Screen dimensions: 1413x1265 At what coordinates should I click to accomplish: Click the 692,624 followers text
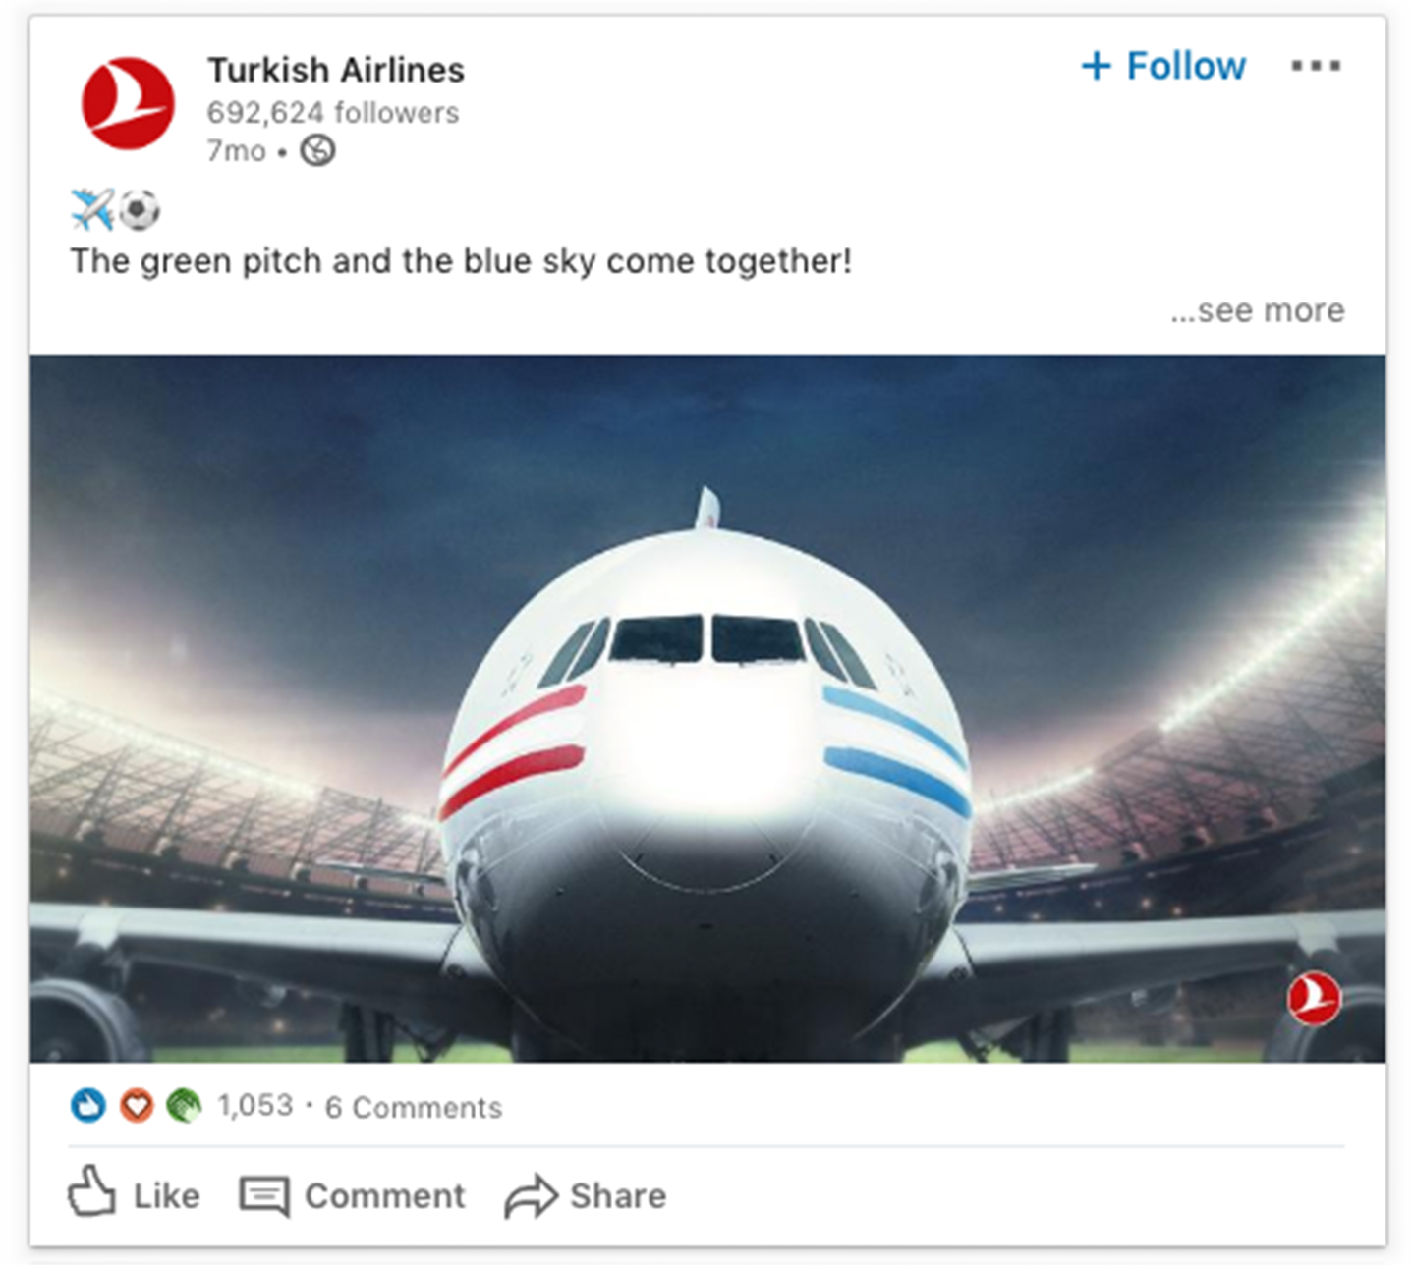coord(333,113)
